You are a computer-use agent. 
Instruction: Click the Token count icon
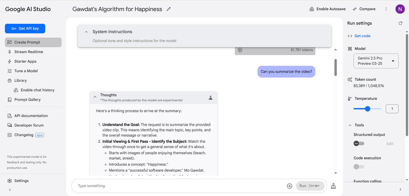point(350,79)
